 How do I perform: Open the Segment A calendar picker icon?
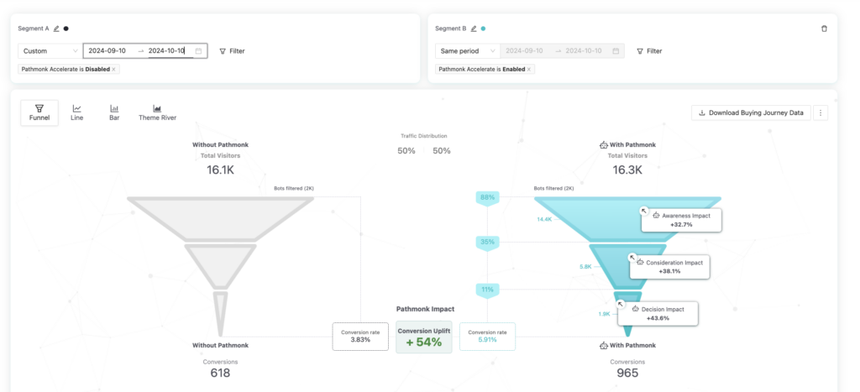198,51
